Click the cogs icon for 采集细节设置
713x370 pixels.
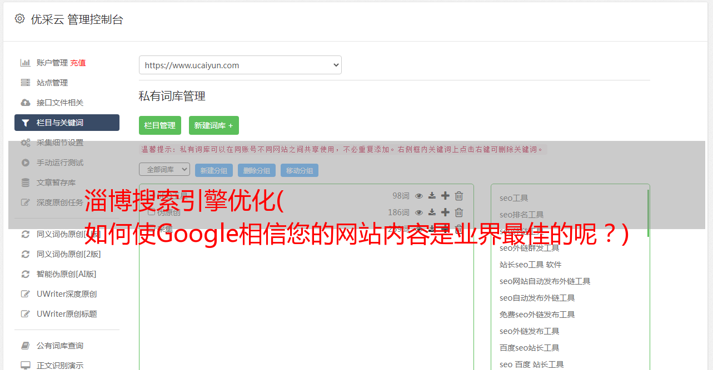26,143
